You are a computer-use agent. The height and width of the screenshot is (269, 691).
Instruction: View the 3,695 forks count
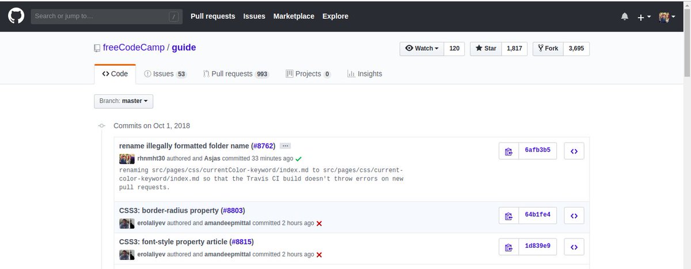[576, 48]
